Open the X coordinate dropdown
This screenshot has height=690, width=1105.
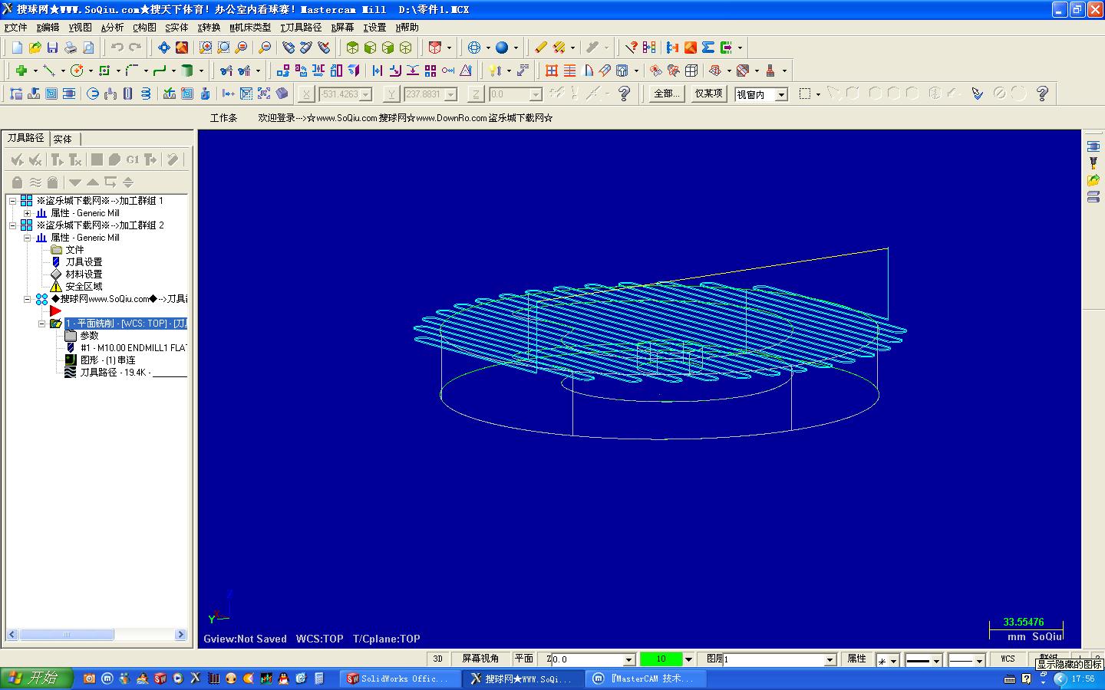click(x=366, y=94)
